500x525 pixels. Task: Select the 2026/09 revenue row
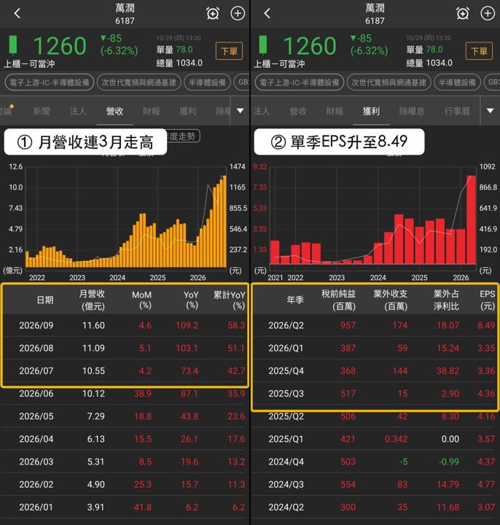[x=125, y=325]
